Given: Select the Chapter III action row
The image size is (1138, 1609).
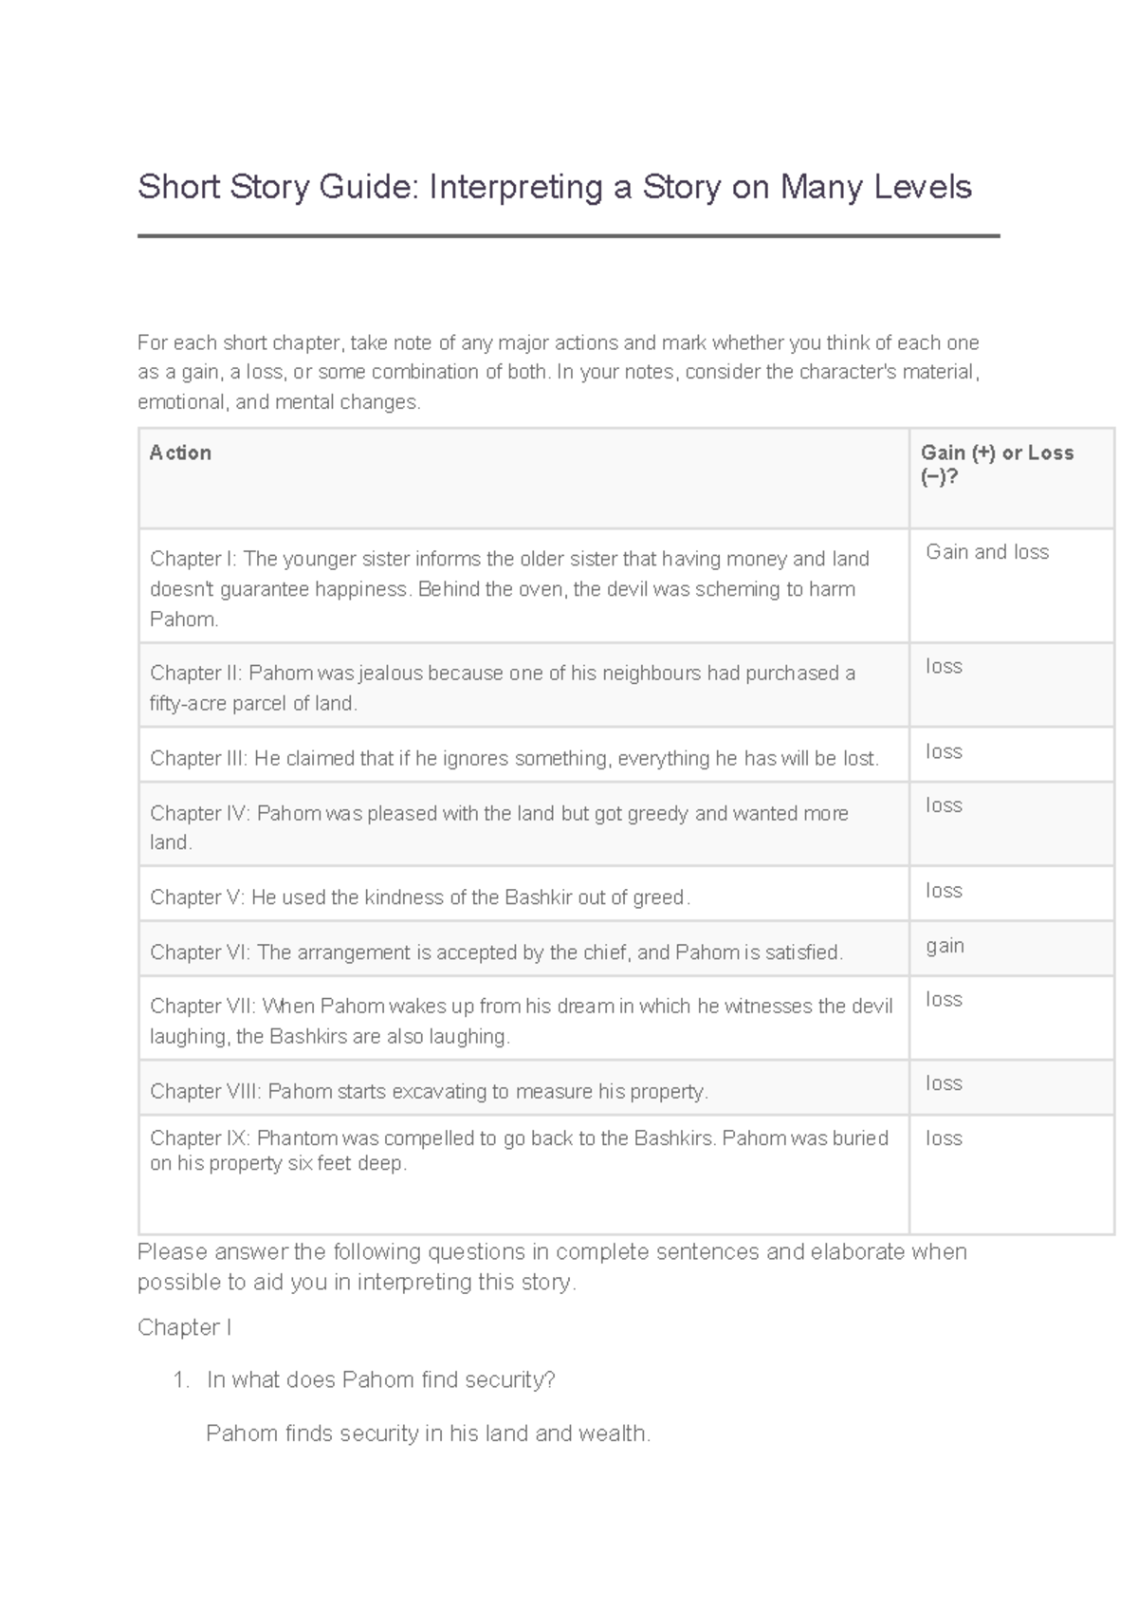Looking at the screenshot, I should tap(514, 759).
